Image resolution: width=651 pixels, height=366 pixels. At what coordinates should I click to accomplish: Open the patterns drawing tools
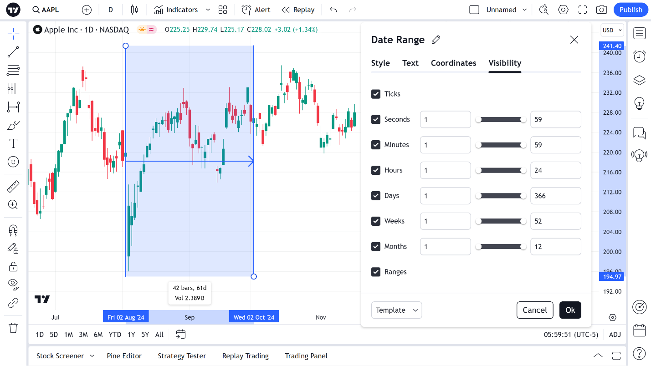(x=13, y=89)
